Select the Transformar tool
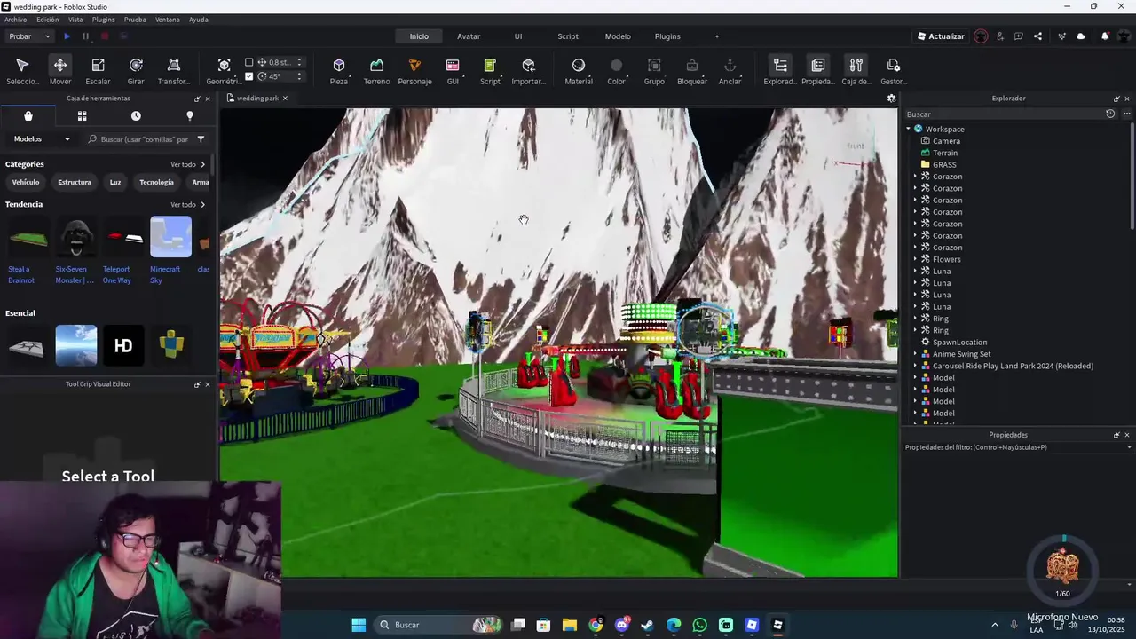The height and width of the screenshot is (639, 1136). pos(174,71)
